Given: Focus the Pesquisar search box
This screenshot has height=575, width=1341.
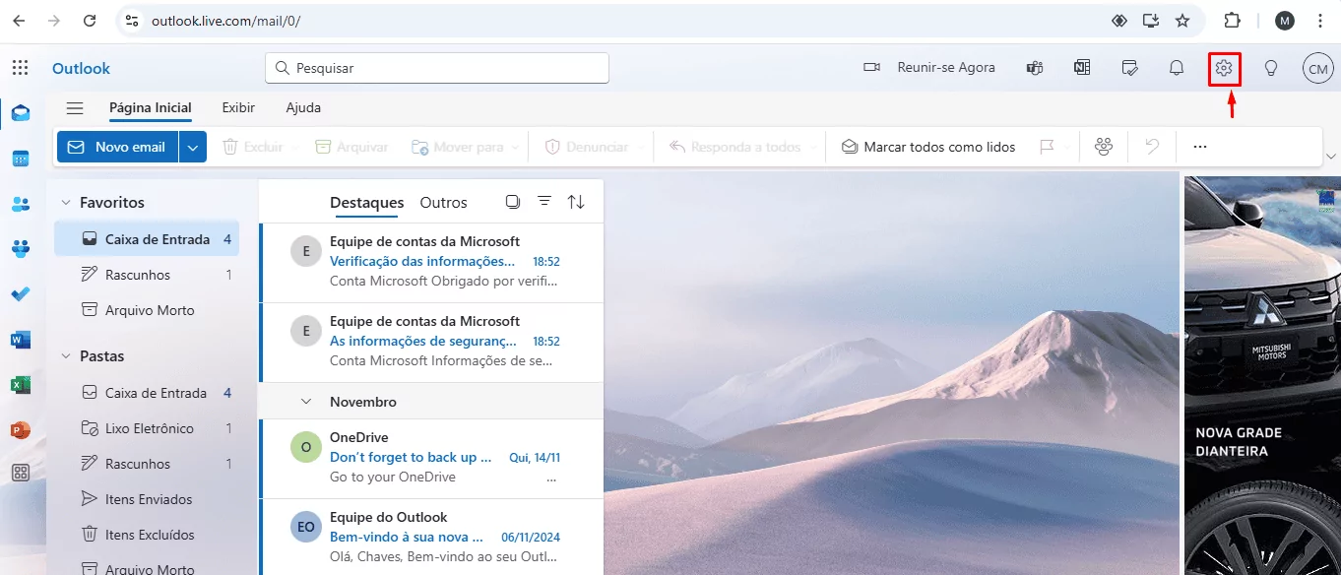Looking at the screenshot, I should (437, 68).
